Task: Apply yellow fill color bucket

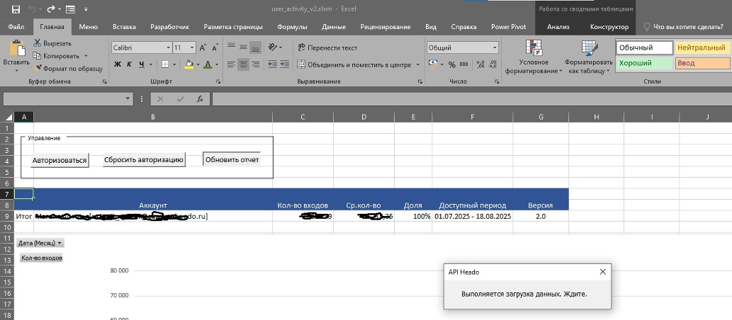Action: coord(189,64)
